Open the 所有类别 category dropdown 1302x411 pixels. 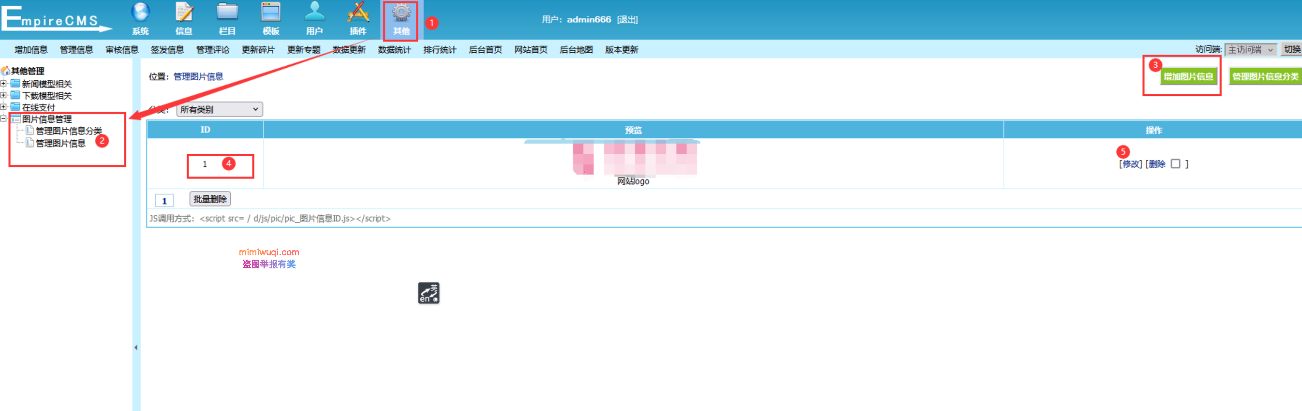tap(220, 109)
